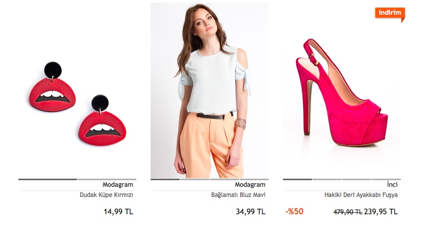This screenshot has width=433, height=226.
Task: Select the second image bar under earrings
Action: (107, 179)
